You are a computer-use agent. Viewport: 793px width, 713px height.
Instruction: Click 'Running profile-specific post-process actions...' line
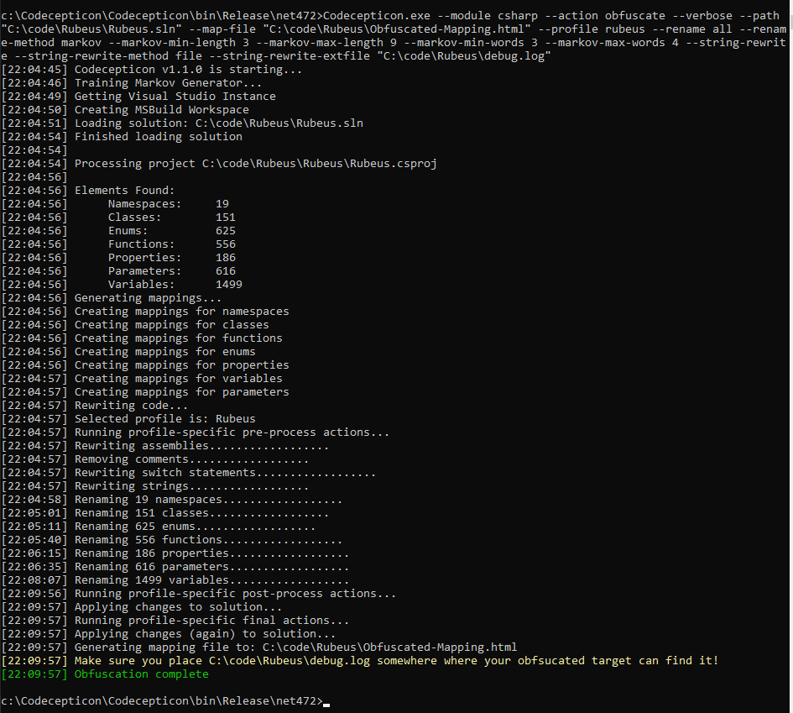point(199,594)
